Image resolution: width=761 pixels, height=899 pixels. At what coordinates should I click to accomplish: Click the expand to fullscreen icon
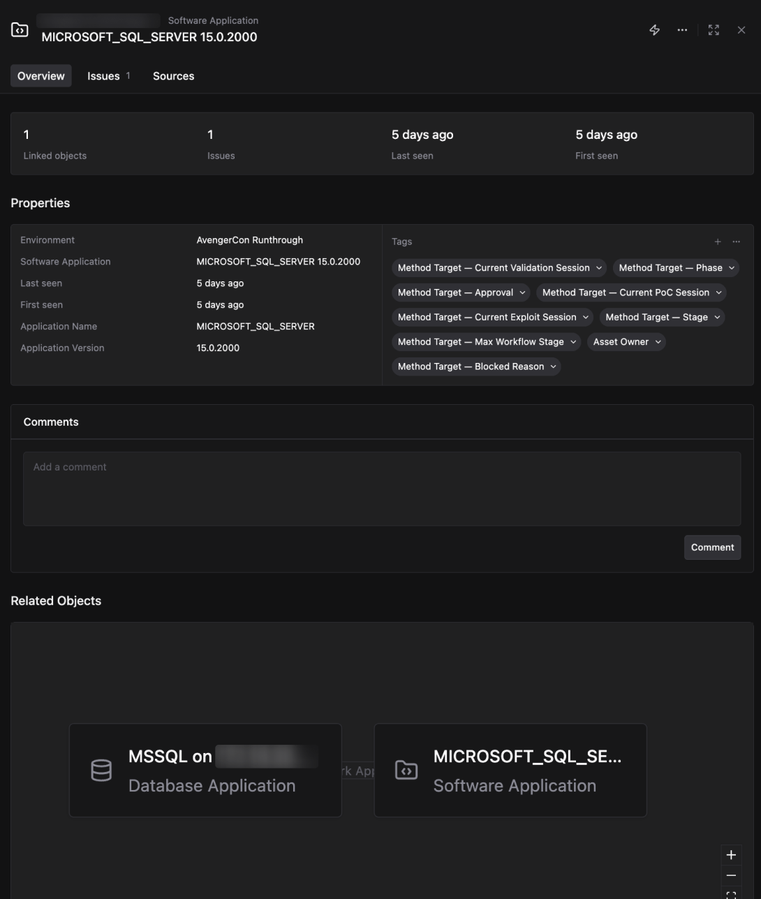pos(714,30)
